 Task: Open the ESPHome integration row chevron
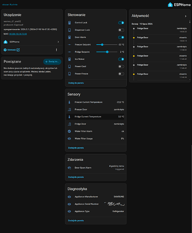[58, 42]
